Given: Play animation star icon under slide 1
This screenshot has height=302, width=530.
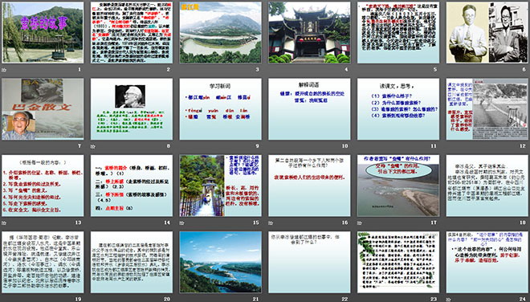Looking at the screenshot, I should 4,70.
